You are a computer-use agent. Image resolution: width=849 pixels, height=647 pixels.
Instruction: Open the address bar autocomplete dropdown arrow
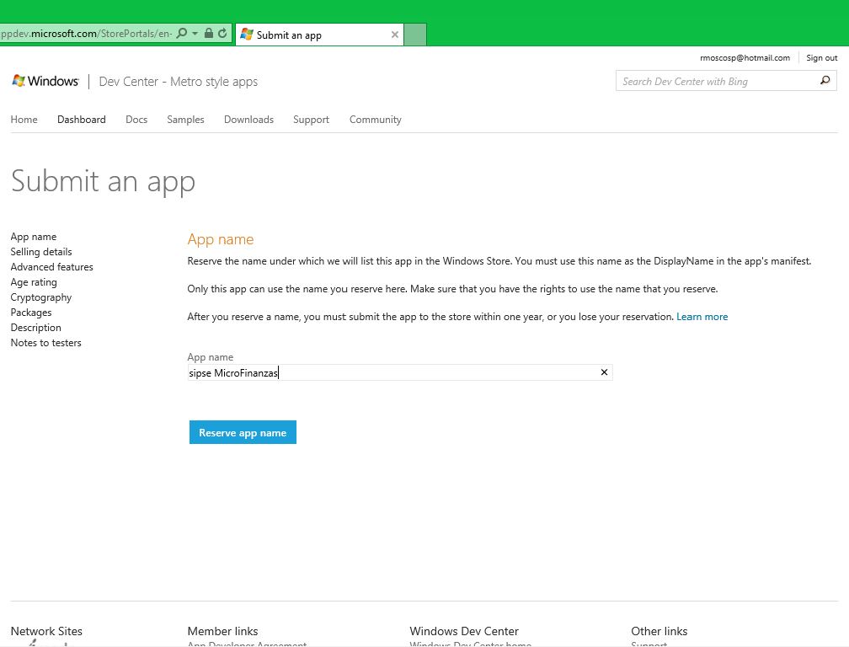(195, 34)
